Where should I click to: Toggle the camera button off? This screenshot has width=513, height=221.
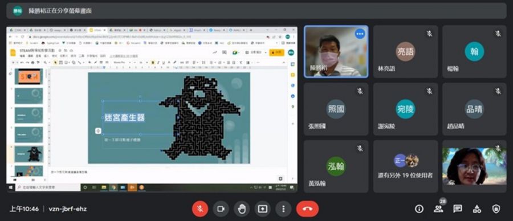pyautogui.click(x=221, y=208)
